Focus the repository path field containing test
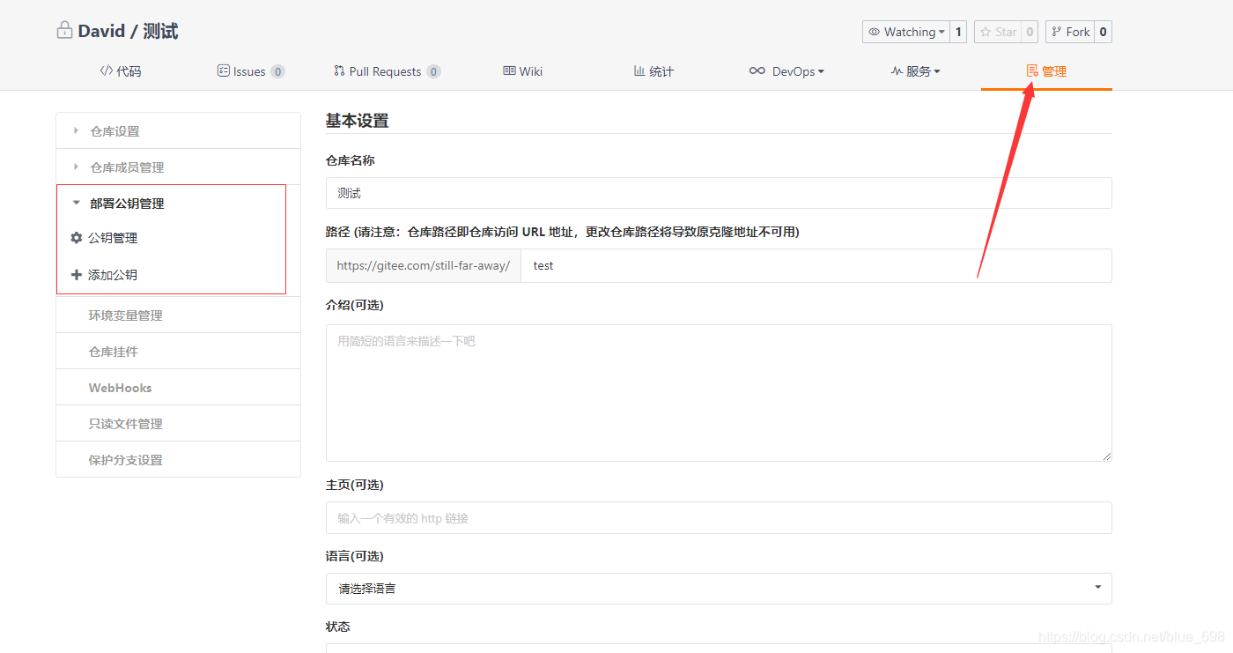This screenshot has height=653, width=1233. 816,265
